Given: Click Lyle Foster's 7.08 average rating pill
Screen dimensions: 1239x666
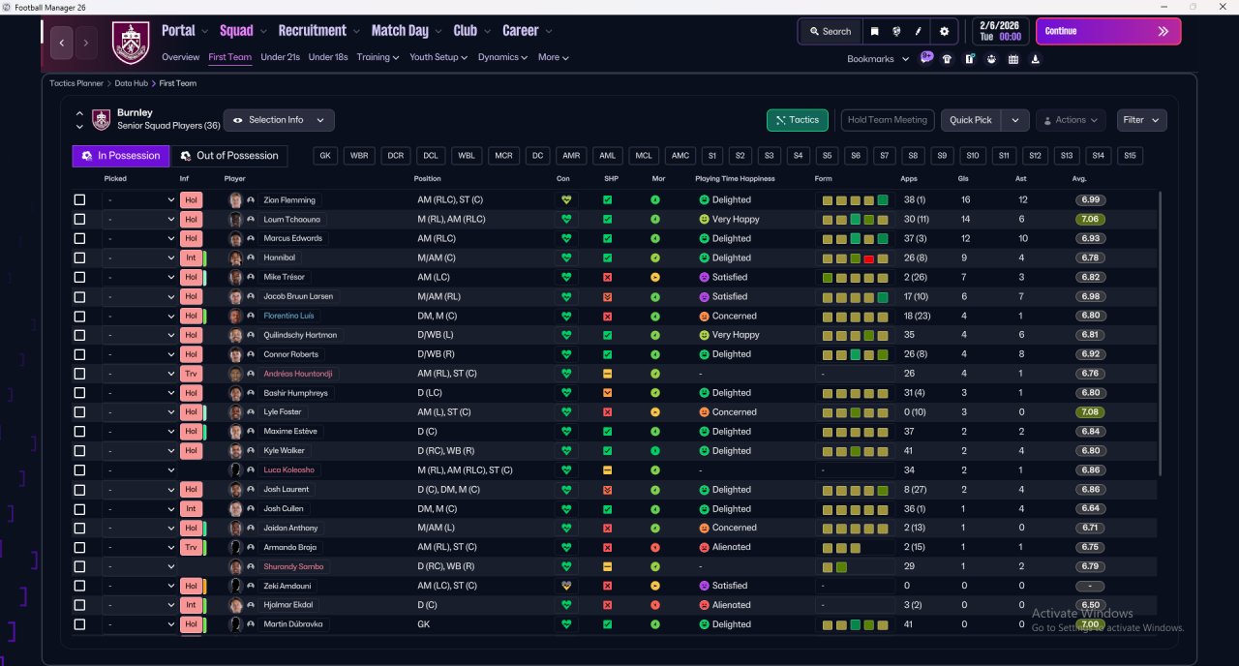Looking at the screenshot, I should click(x=1091, y=411).
